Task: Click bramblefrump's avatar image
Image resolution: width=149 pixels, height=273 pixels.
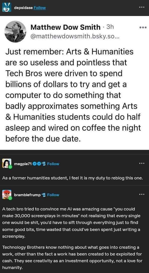Action: pyautogui.click(x=7, y=194)
